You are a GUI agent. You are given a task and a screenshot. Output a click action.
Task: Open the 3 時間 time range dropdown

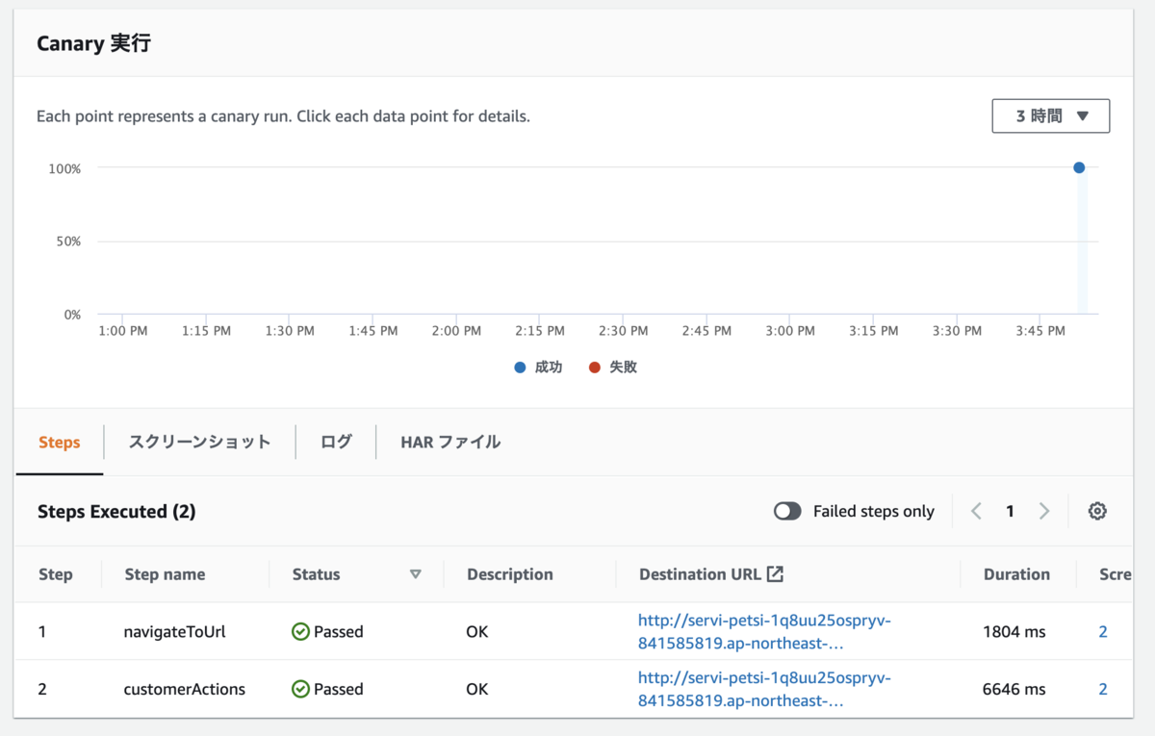tap(1051, 115)
